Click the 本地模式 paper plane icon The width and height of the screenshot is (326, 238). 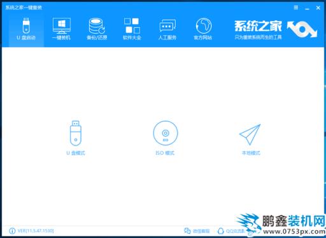point(250,134)
